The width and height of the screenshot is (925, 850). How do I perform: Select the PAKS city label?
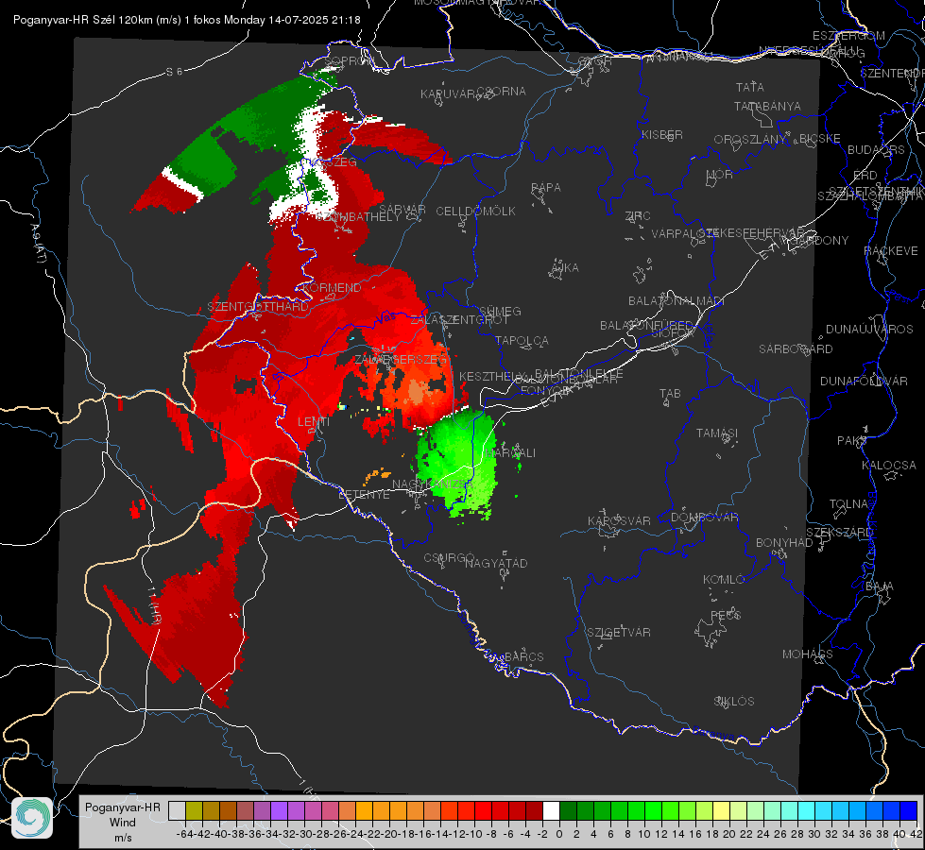852,440
